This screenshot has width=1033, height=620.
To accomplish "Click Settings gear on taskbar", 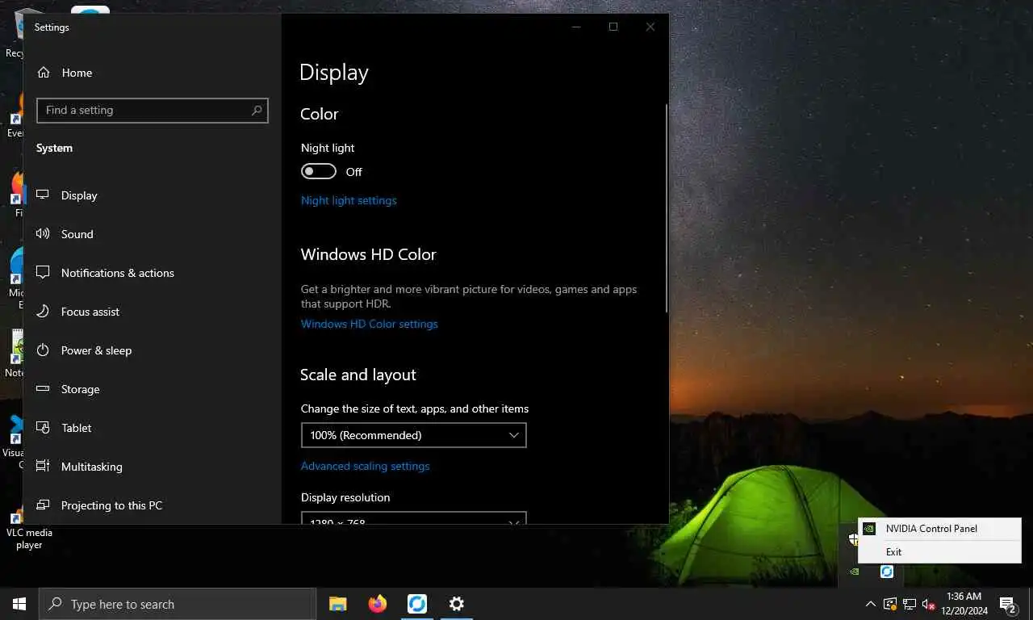I will [456, 604].
